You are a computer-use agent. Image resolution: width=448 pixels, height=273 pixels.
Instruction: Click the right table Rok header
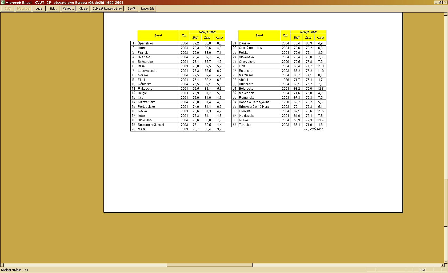point(285,35)
